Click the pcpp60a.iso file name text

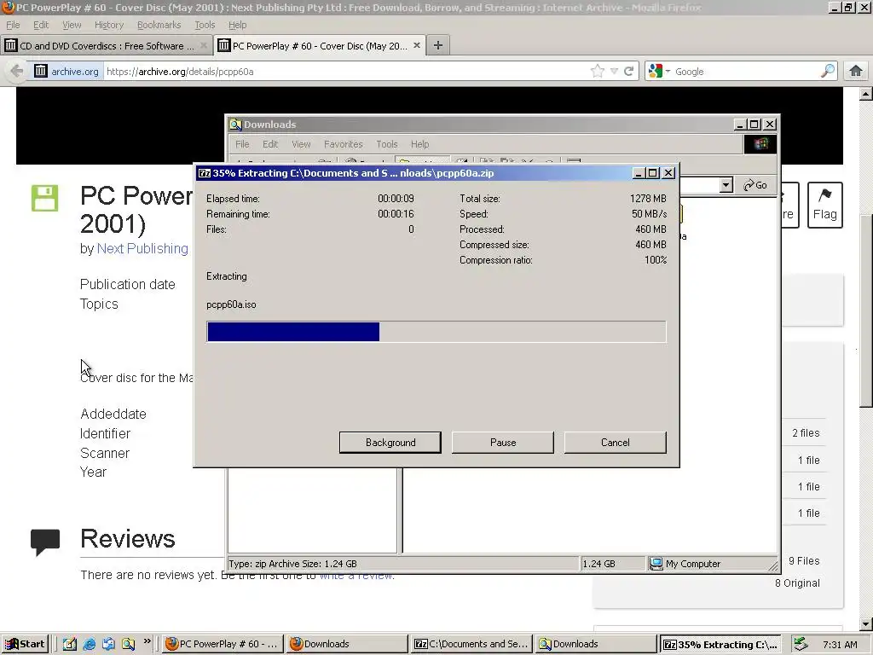coord(231,304)
